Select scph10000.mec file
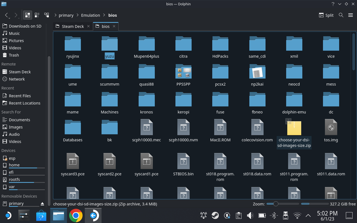 coord(146,131)
